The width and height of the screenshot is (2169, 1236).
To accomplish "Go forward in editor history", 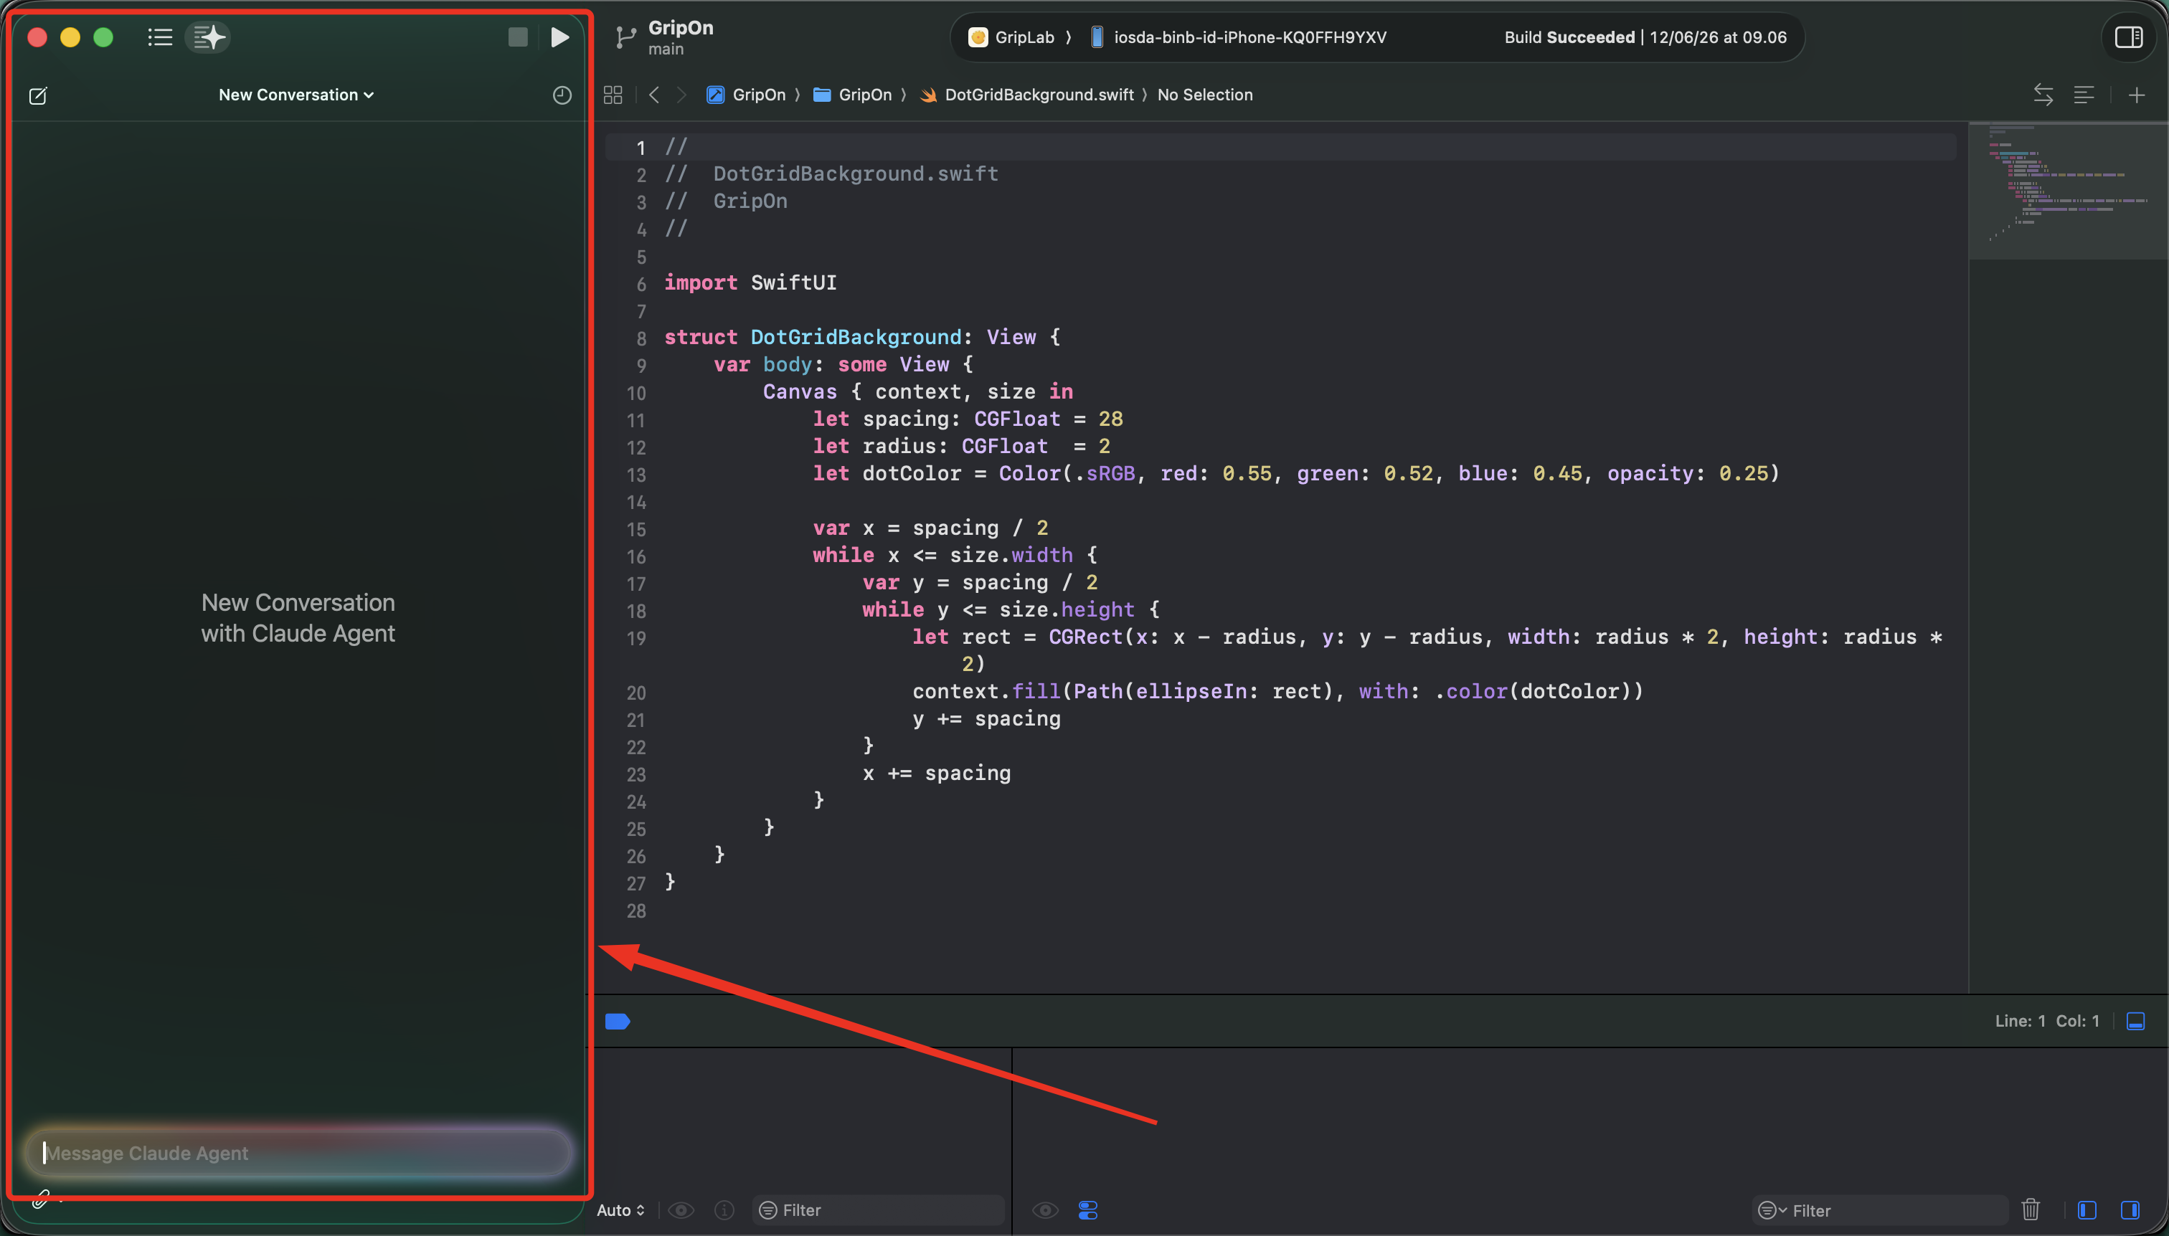I will point(681,95).
